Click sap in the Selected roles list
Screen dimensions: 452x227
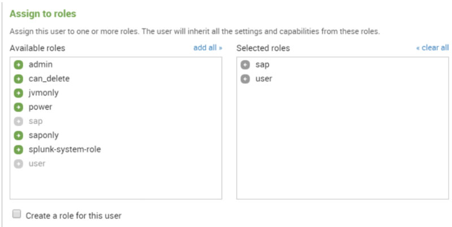click(263, 65)
